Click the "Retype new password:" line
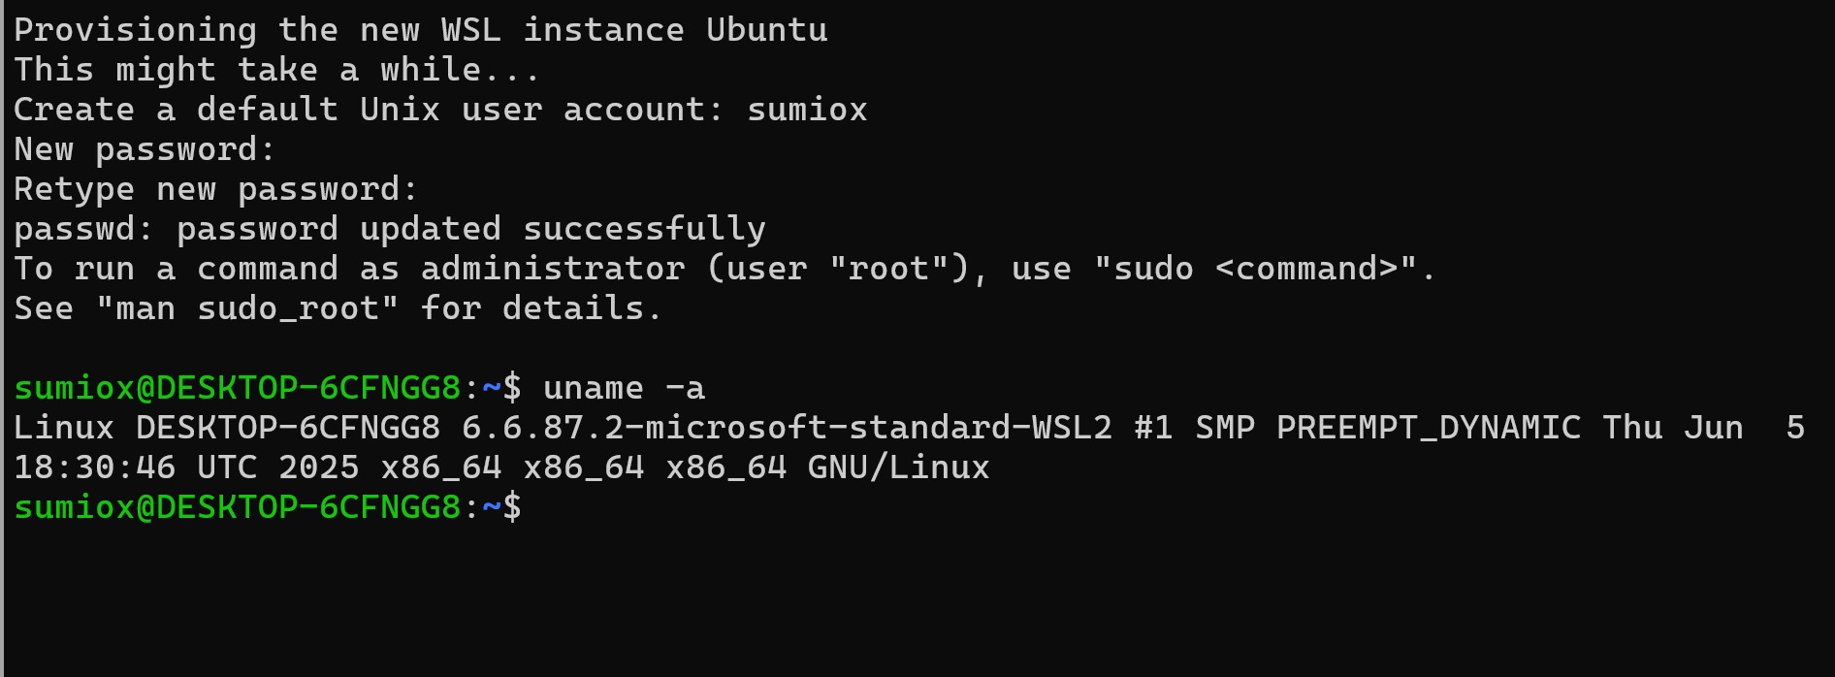The width and height of the screenshot is (1835, 677). 215,189
